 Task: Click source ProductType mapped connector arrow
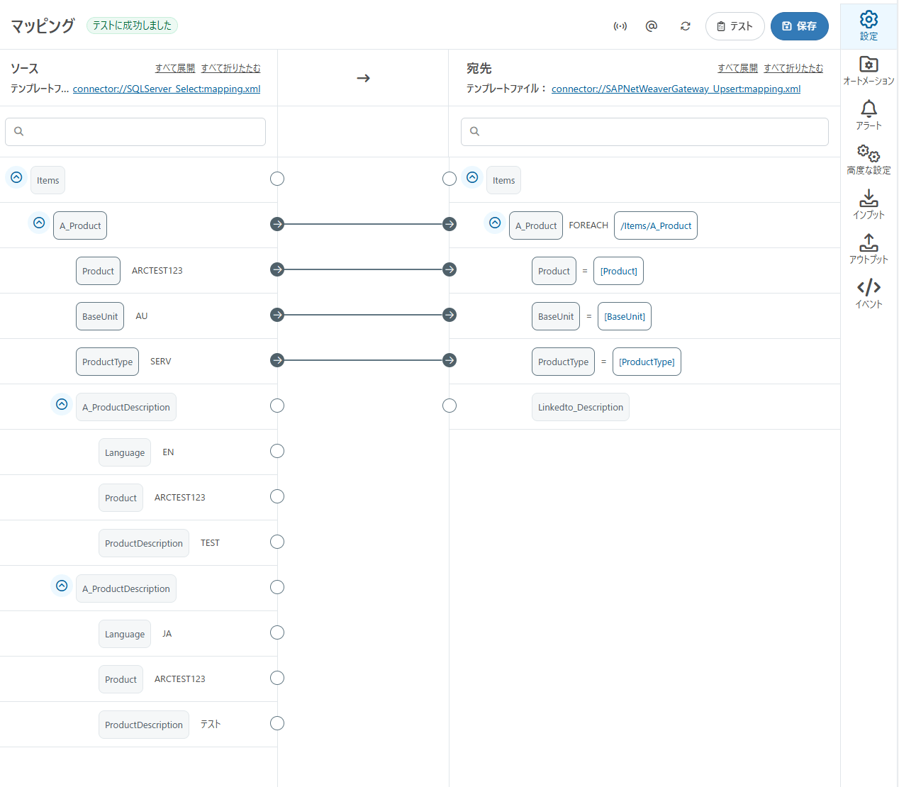pos(277,360)
